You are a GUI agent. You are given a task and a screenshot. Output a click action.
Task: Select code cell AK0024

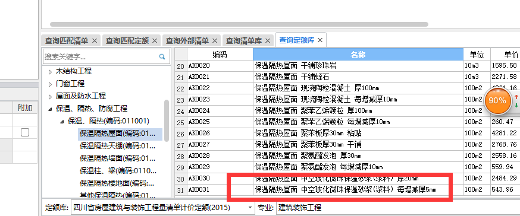pos(220,111)
